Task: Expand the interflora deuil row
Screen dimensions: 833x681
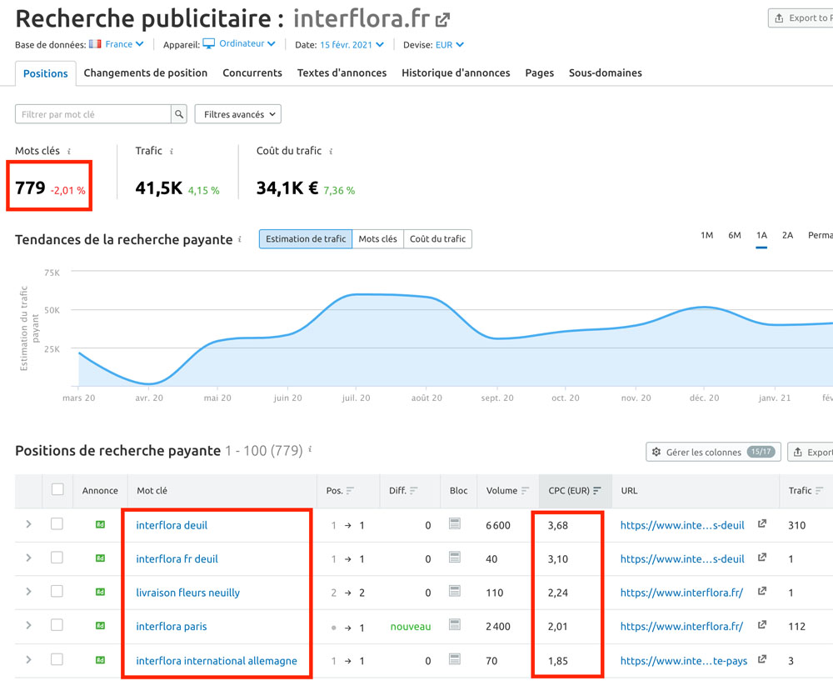Action: [x=28, y=524]
